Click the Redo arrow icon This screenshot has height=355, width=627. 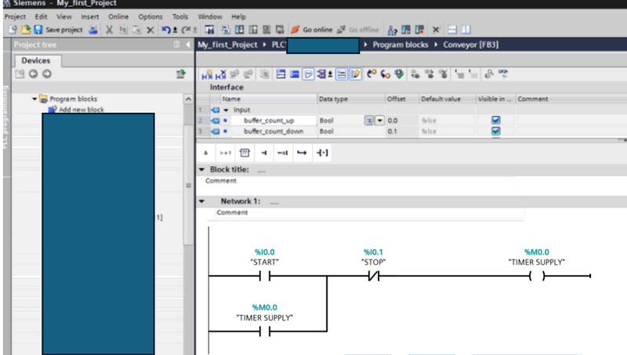(186, 30)
